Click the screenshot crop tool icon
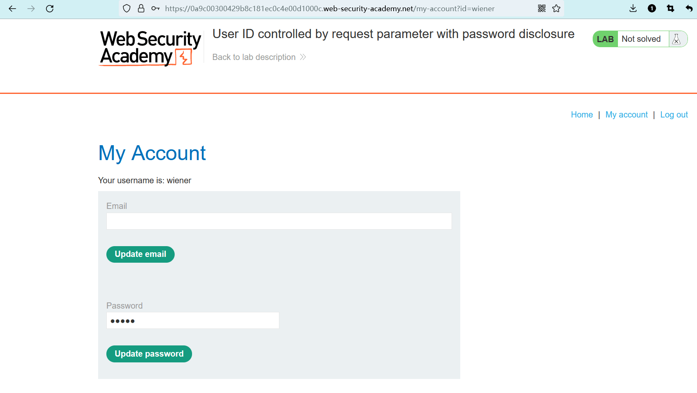Viewport: 697px width, 393px height. (671, 9)
